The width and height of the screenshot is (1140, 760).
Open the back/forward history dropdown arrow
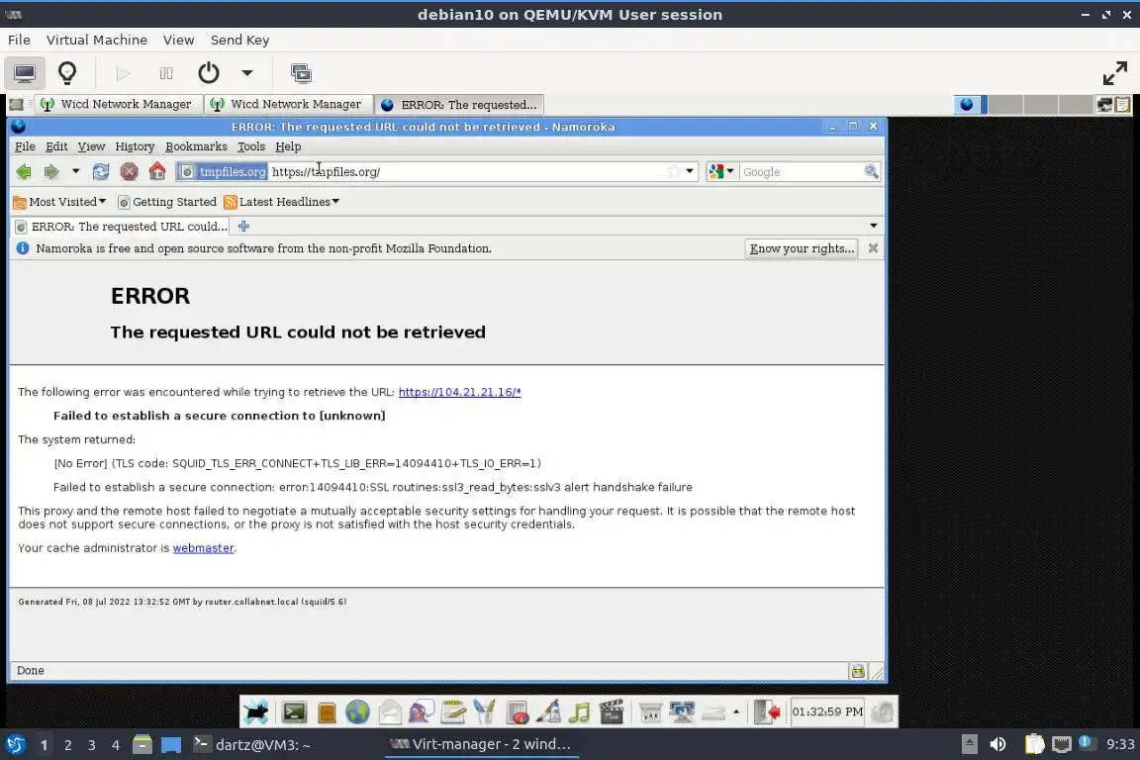[x=75, y=171]
